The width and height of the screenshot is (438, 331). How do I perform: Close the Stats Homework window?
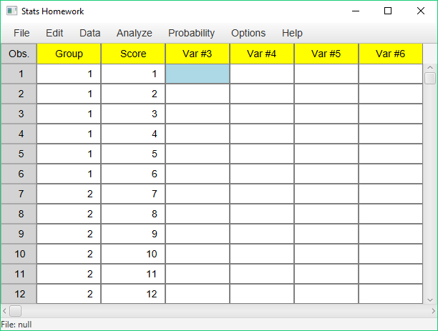pos(421,11)
